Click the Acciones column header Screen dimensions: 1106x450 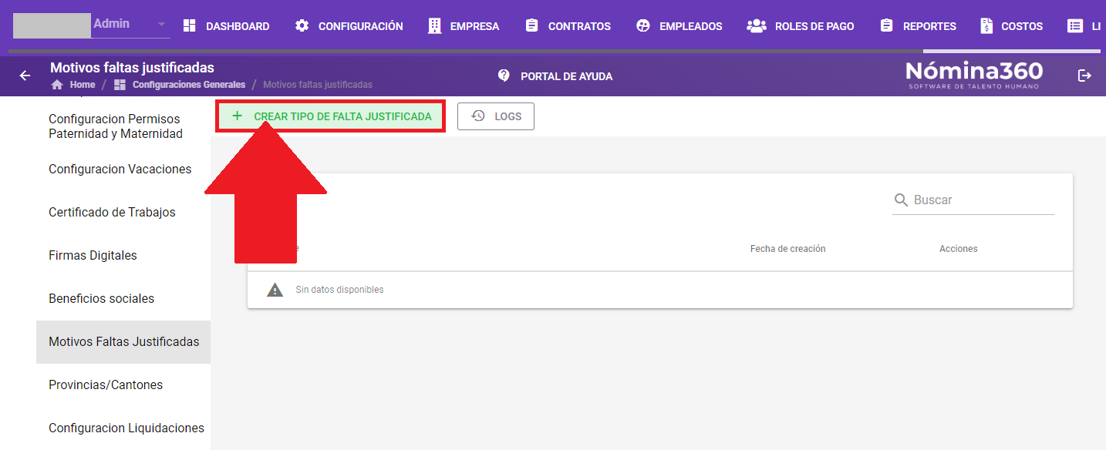click(x=958, y=249)
